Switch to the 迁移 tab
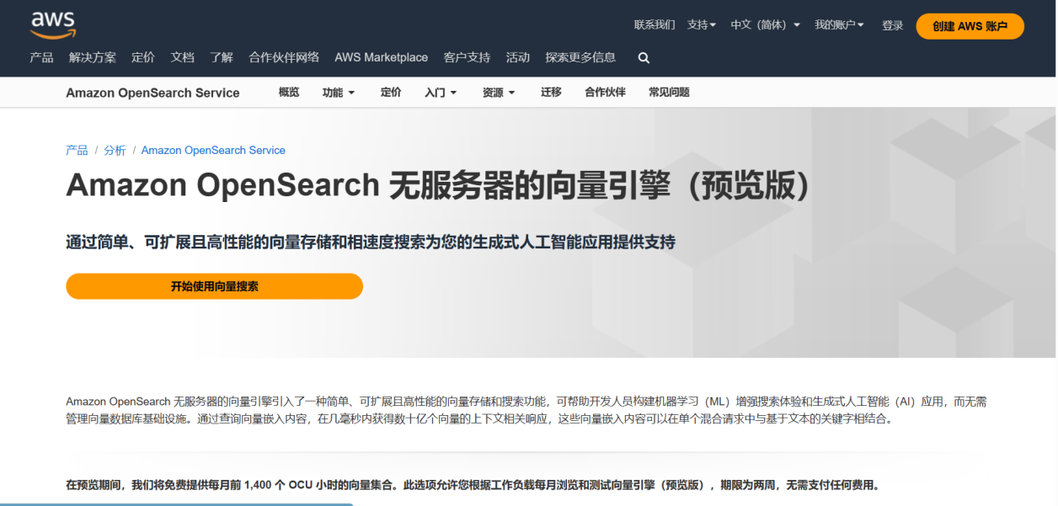This screenshot has height=506, width=1058. pyautogui.click(x=551, y=93)
